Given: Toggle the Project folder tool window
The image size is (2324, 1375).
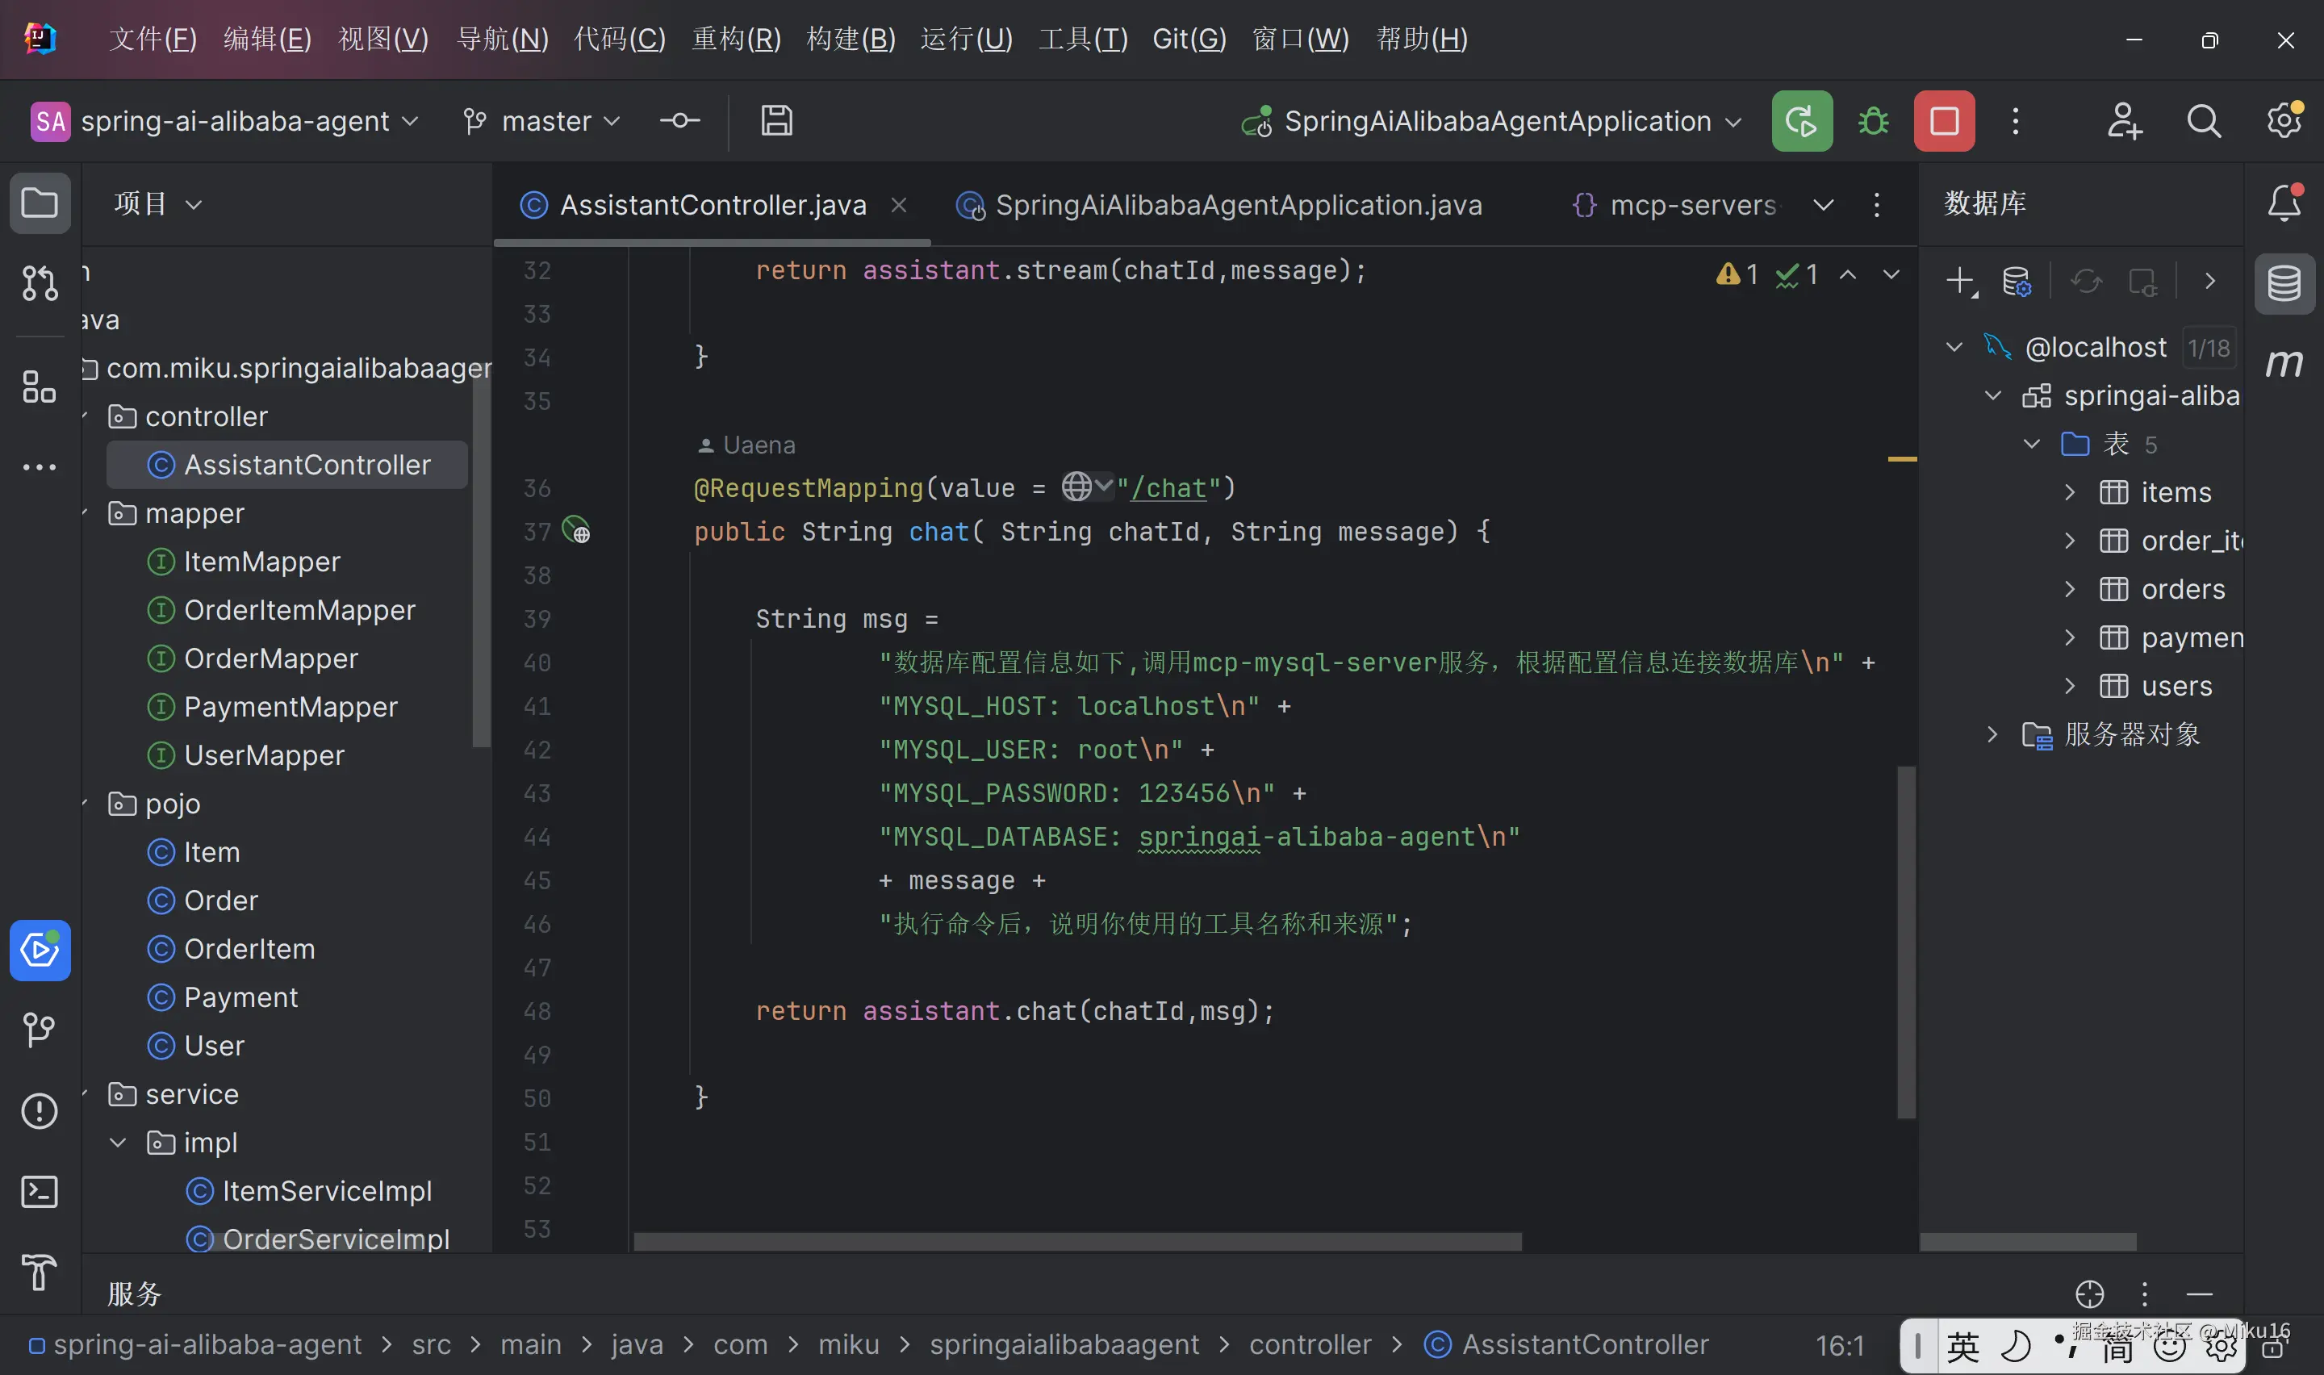Looking at the screenshot, I should (39, 203).
